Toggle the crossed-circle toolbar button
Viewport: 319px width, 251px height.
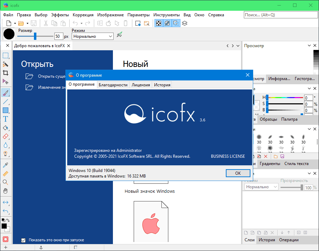pyautogui.click(x=167, y=24)
